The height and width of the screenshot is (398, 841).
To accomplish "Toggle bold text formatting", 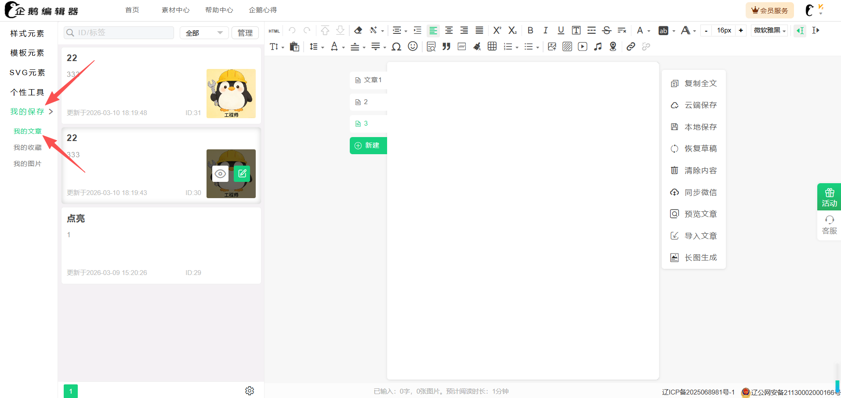I will pos(530,30).
